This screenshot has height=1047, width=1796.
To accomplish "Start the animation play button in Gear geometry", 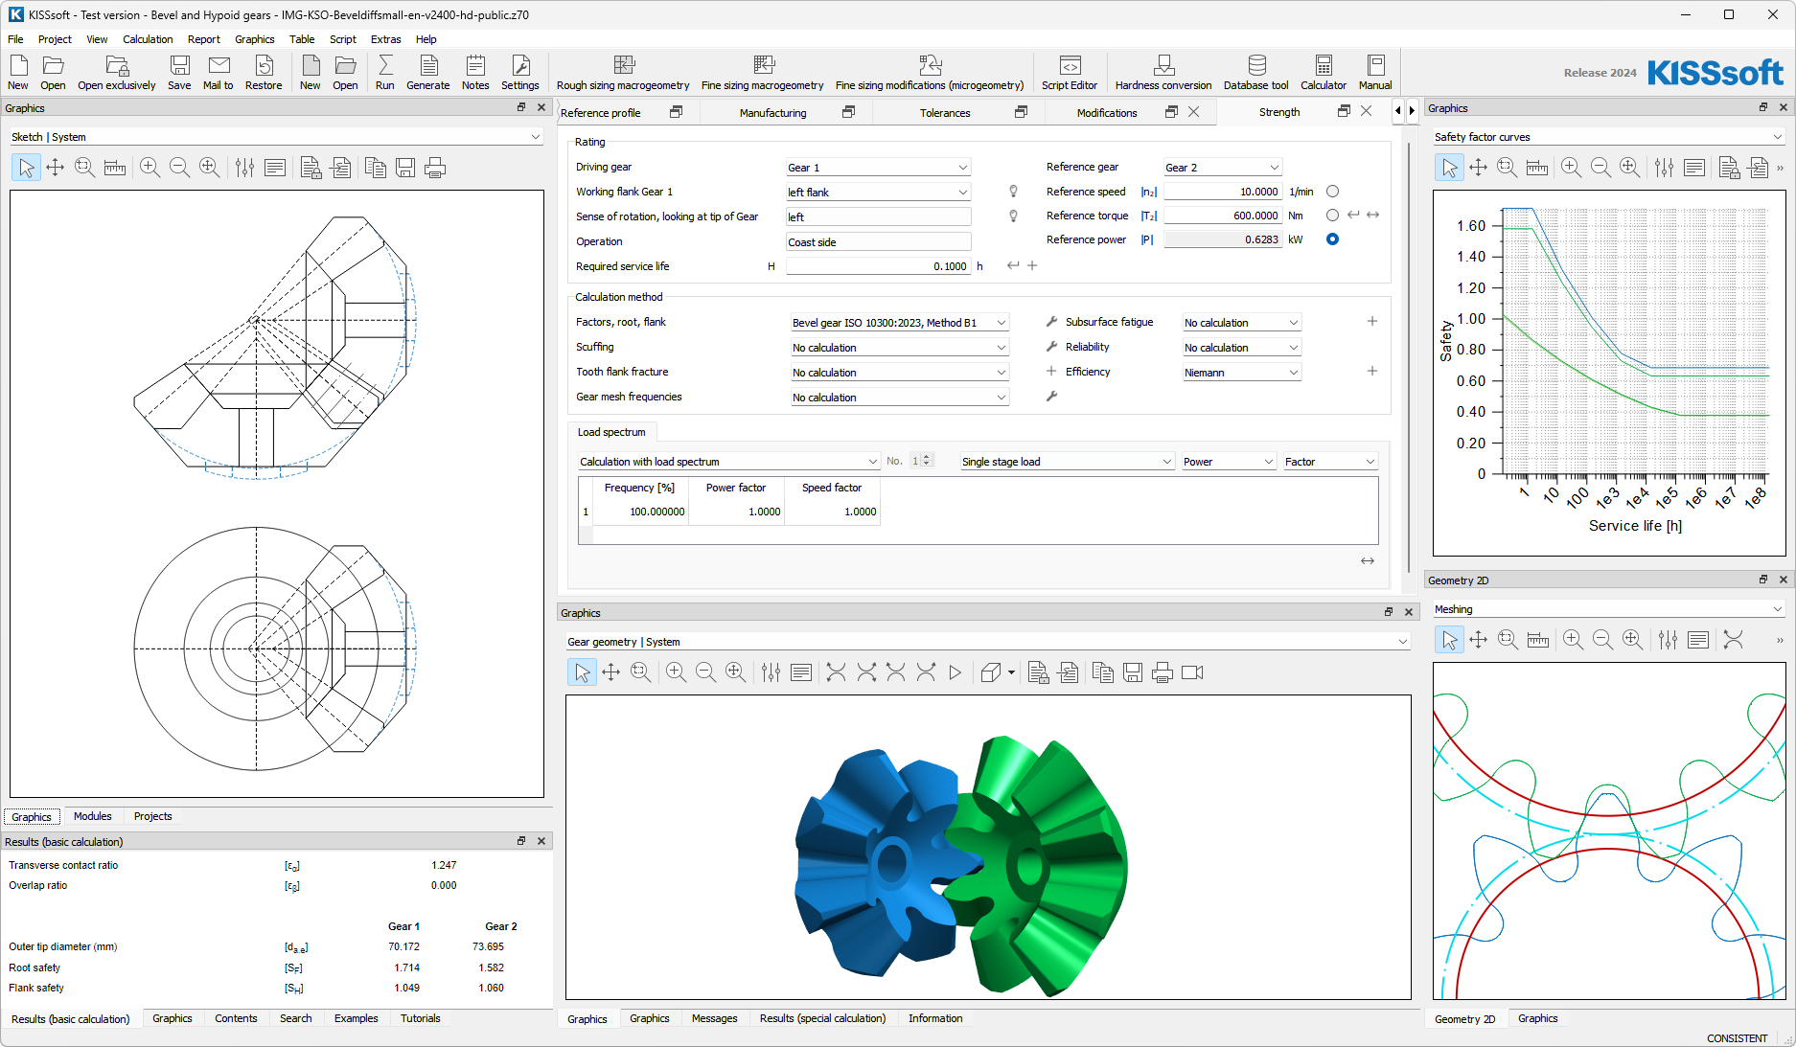I will pyautogui.click(x=955, y=672).
